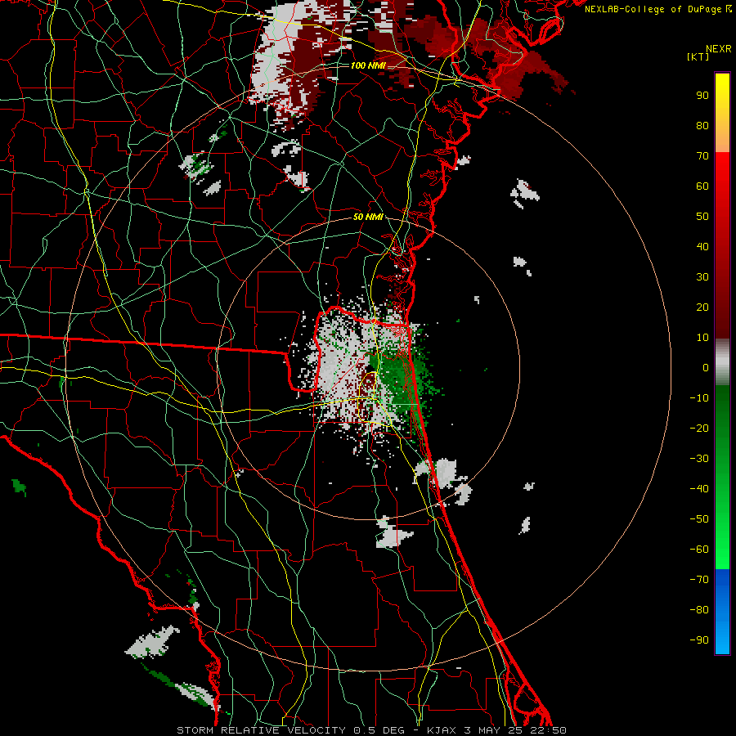
Task: Click the 60 value on velocity scale
Action: point(702,186)
